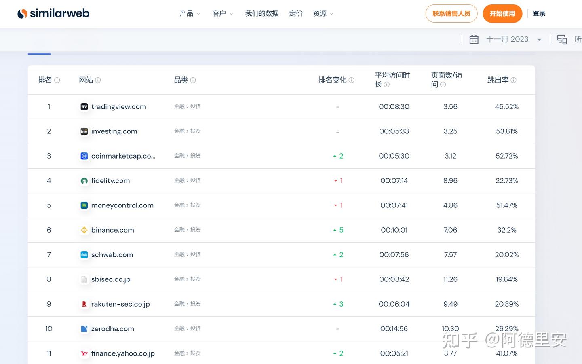Click the binance.com logo icon
This screenshot has height=364, width=582.
pos(84,230)
